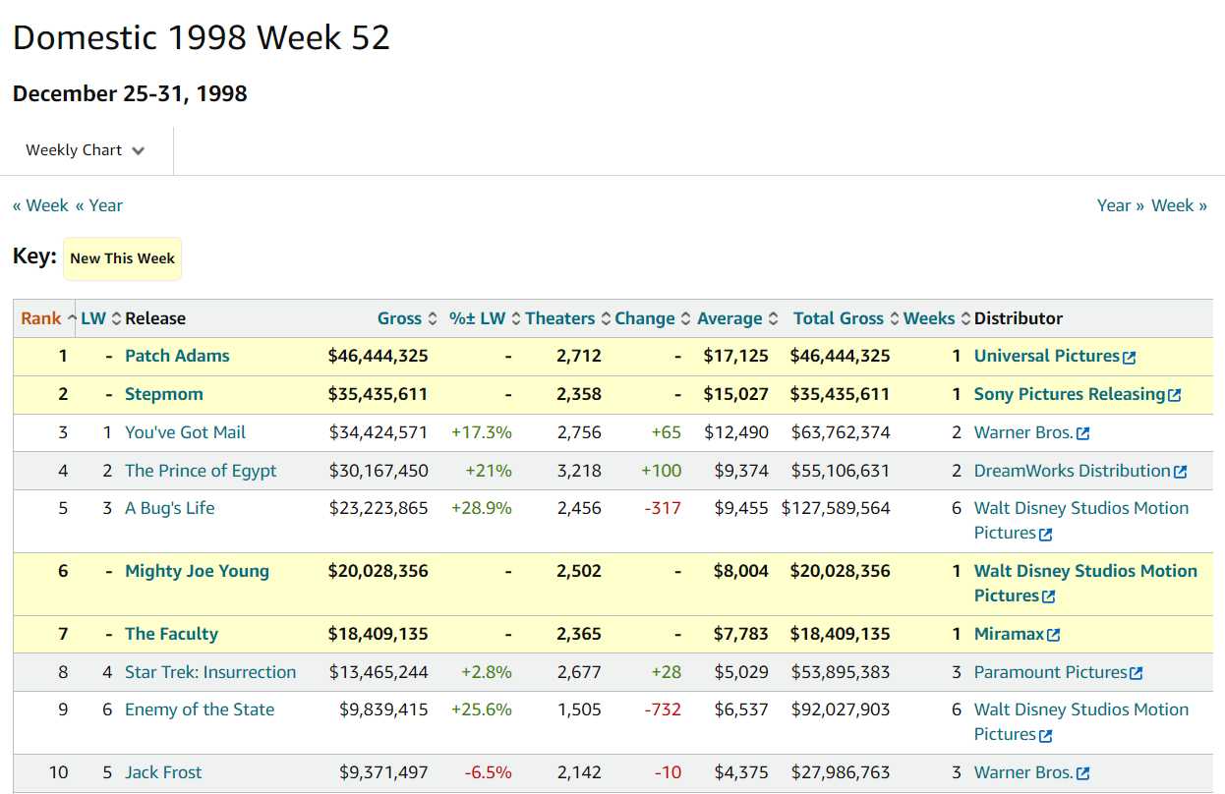The width and height of the screenshot is (1225, 794).
Task: Click Jack Frost -6.5% change value
Action: (x=489, y=772)
